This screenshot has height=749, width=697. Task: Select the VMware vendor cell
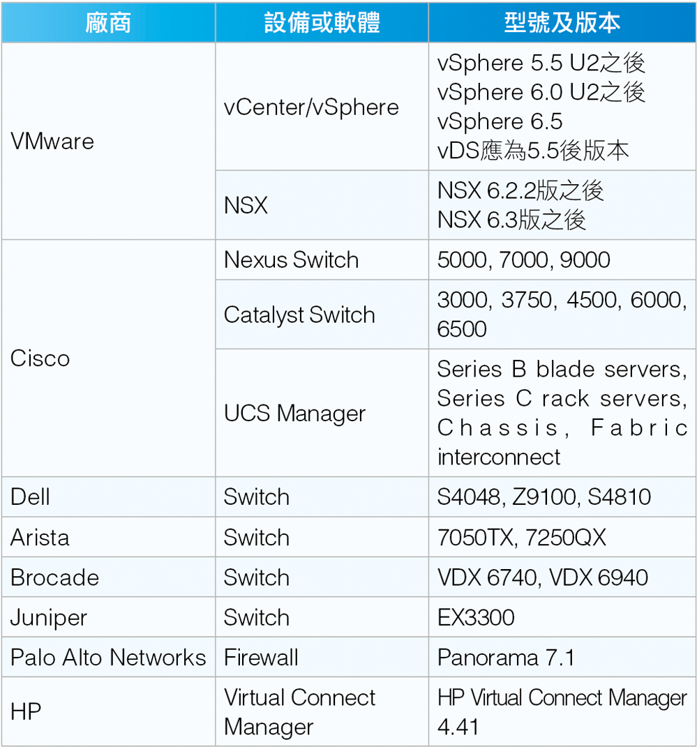(x=108, y=142)
